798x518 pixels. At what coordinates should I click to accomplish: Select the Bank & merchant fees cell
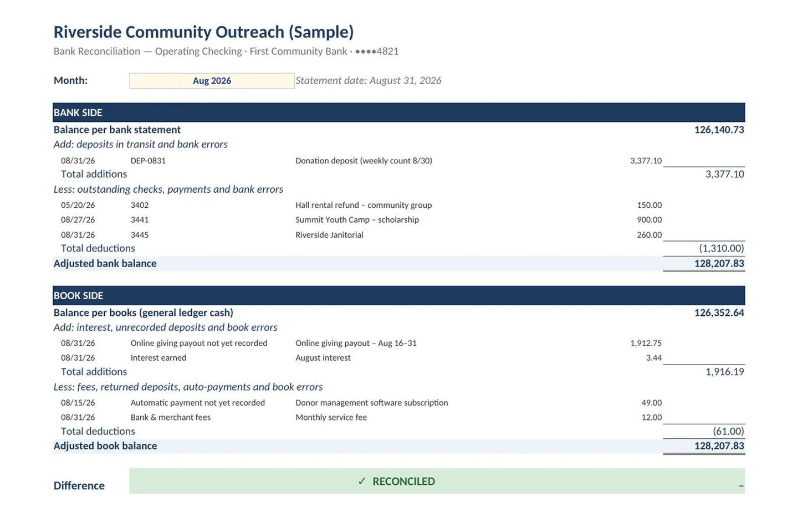click(170, 418)
